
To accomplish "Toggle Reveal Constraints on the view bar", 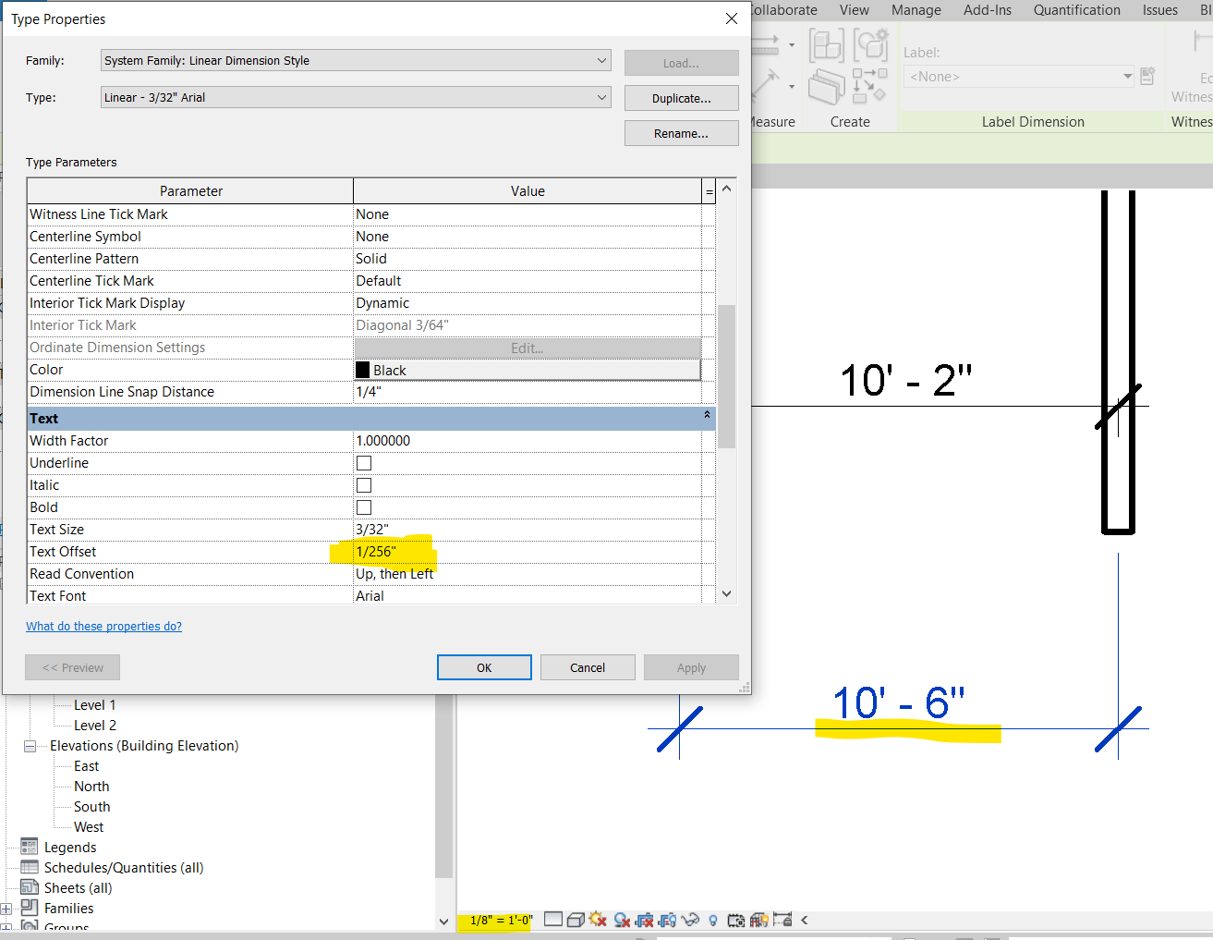I will [x=782, y=919].
